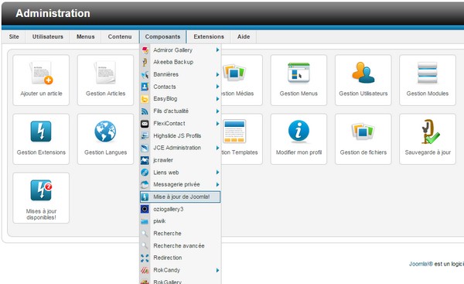
Task: Open the Menus menu
Action: [x=86, y=36]
